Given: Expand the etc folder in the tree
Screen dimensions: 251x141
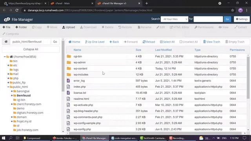Looking at the screenshot, I should click(x=8, y=65).
